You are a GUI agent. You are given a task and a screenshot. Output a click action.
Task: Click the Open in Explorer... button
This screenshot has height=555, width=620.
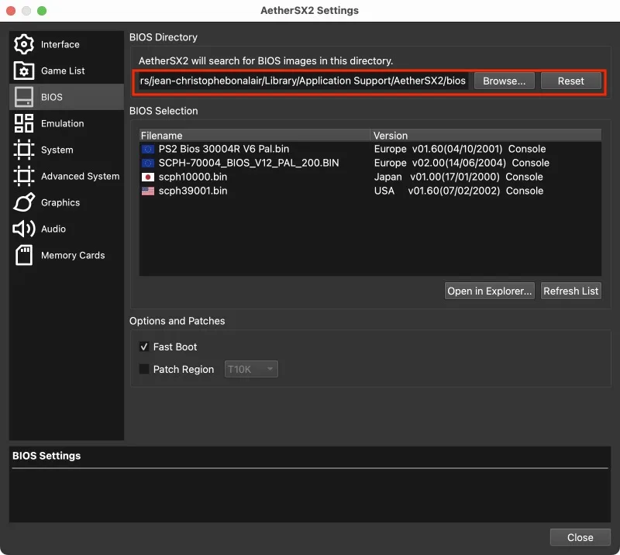(x=490, y=291)
